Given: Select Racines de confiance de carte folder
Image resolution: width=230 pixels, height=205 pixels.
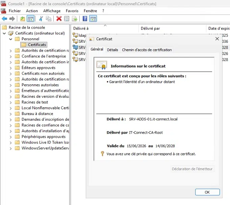Looking at the screenshot, I should tap(42, 125).
